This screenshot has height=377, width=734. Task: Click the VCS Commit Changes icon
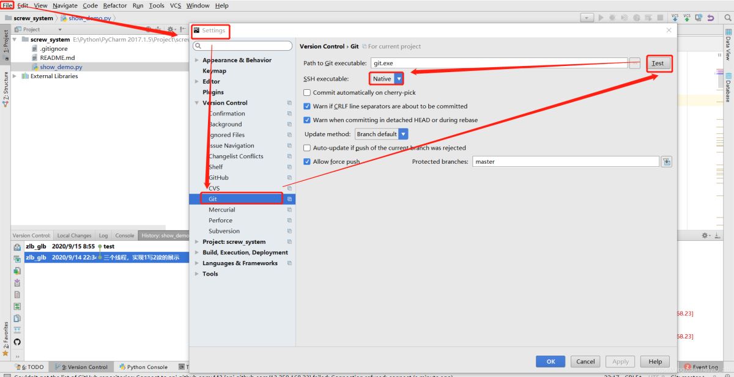click(687, 18)
